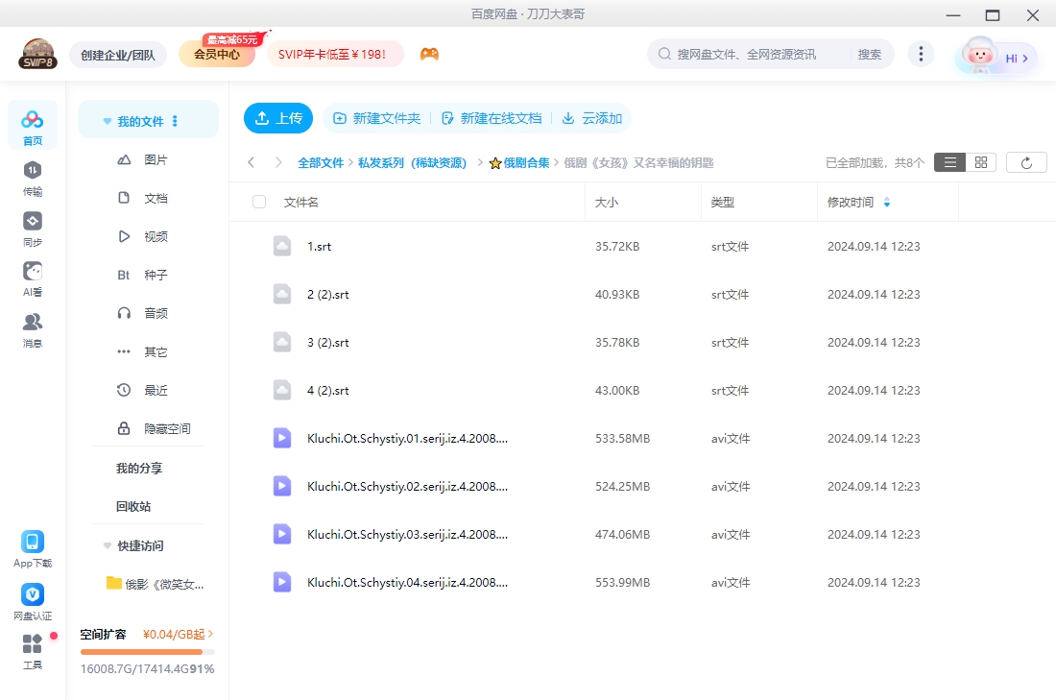Open the 首页 home icon in sidebar
Image resolution: width=1056 pixels, height=700 pixels.
pos(33,126)
